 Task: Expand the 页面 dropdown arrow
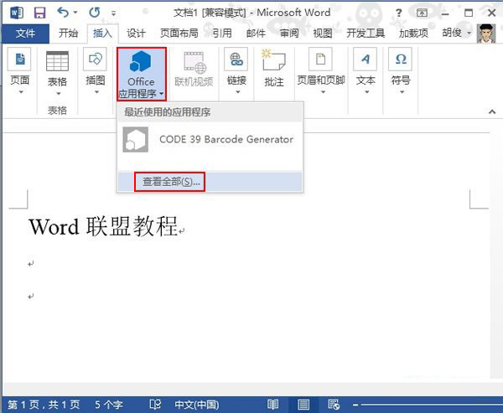[x=21, y=92]
